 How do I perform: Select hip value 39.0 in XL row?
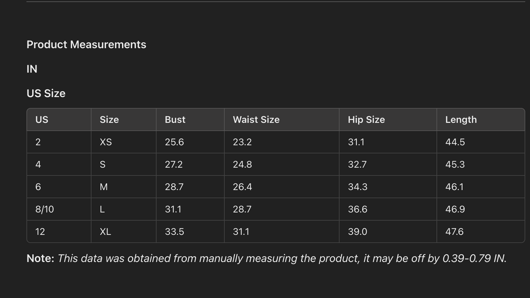coord(357,232)
